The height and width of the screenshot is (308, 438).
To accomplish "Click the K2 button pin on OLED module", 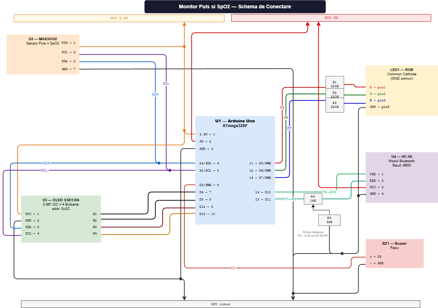I will coord(95,220).
